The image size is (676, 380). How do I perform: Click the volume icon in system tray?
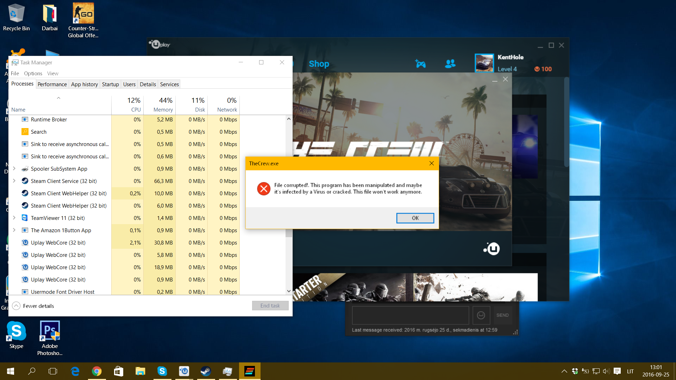pyautogui.click(x=606, y=371)
